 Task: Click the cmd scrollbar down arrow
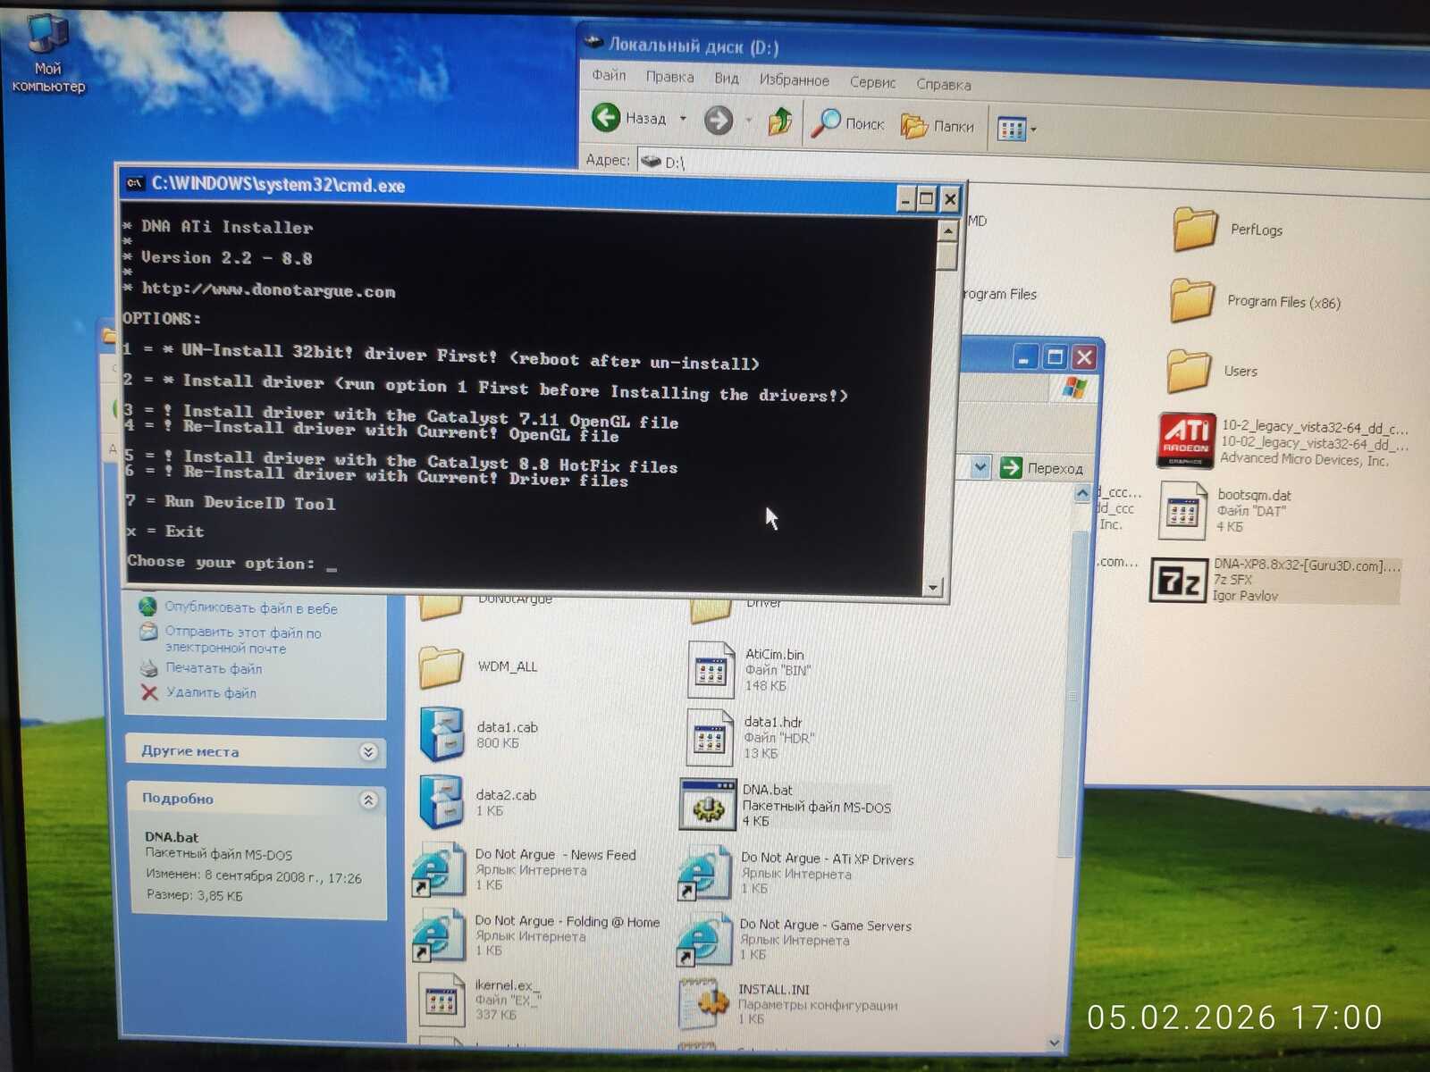933,586
